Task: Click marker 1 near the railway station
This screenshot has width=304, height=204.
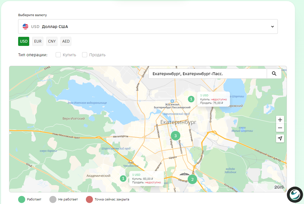Action: [x=191, y=99]
